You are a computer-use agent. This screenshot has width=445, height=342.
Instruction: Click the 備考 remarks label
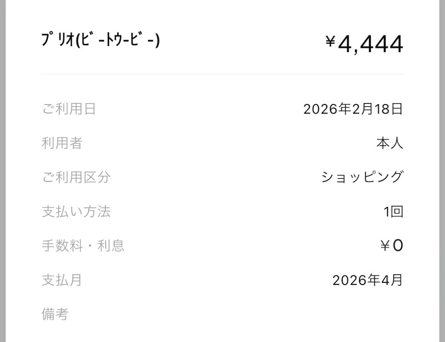pos(55,315)
